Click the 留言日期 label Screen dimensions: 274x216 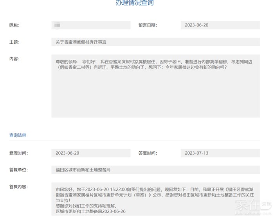[148, 25]
